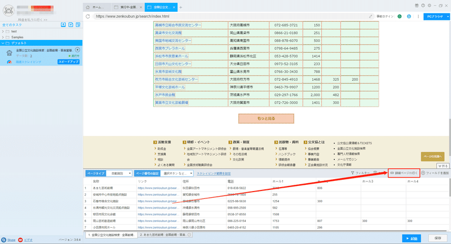
Task: Collapse the デフォルト folder
Action: pos(3,43)
